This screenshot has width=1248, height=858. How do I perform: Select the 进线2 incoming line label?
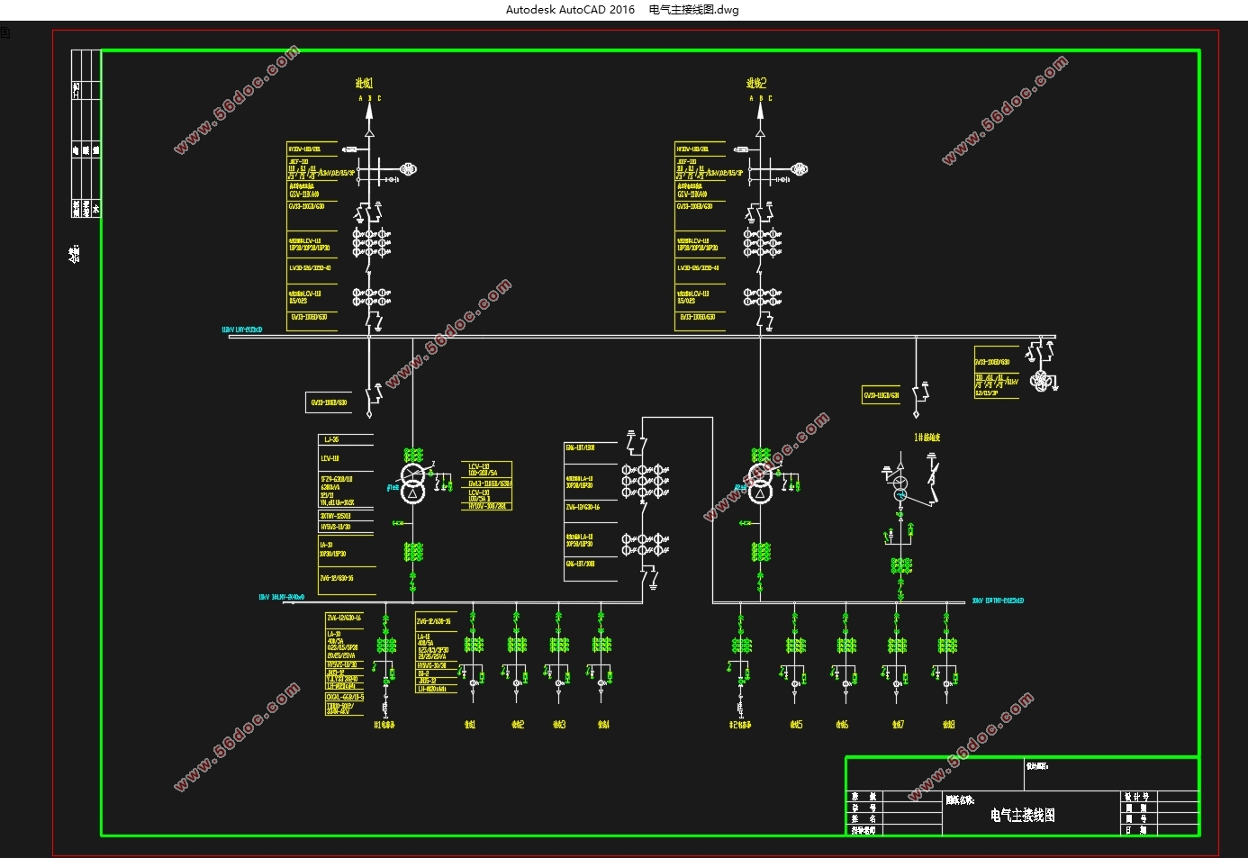756,83
